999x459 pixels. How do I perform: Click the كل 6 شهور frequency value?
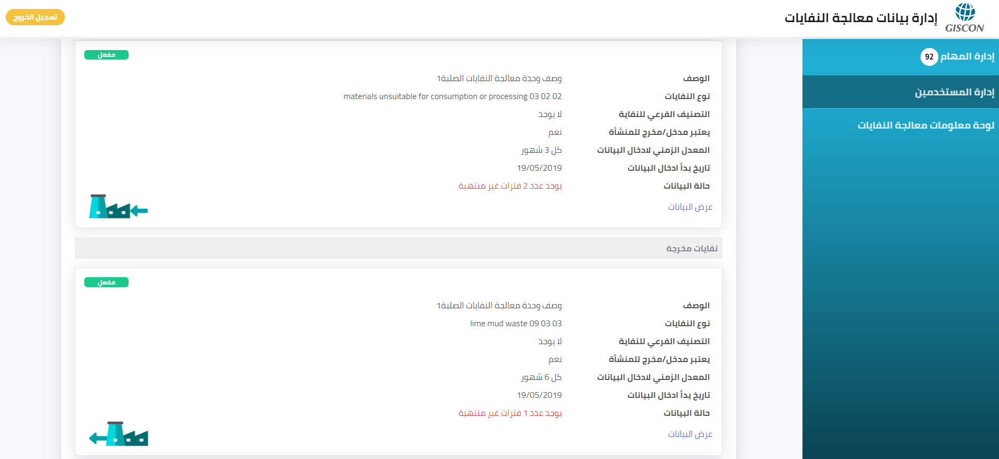[541, 377]
